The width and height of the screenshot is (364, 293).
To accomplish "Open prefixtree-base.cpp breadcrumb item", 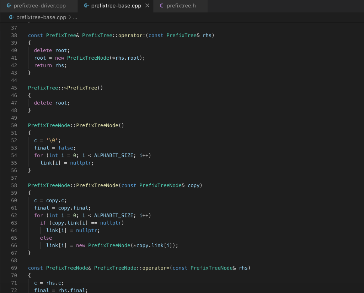I will click(41, 17).
